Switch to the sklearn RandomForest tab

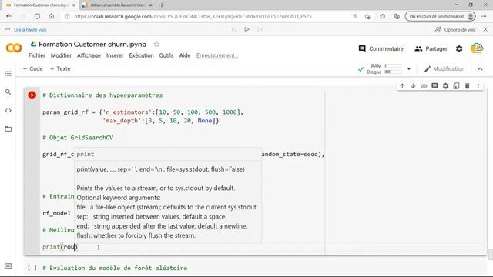pyautogui.click(x=117, y=5)
